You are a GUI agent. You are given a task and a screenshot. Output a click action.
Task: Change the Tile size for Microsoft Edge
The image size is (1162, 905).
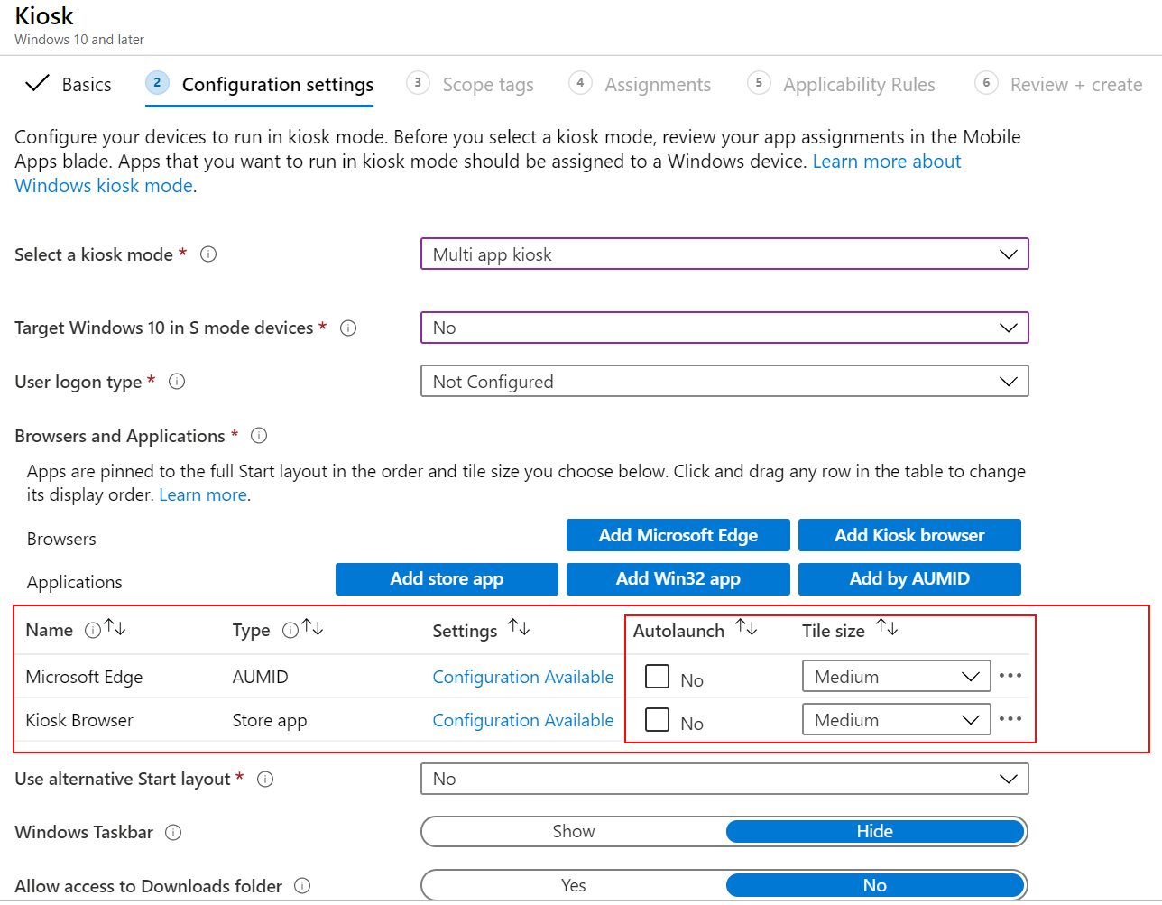click(896, 675)
